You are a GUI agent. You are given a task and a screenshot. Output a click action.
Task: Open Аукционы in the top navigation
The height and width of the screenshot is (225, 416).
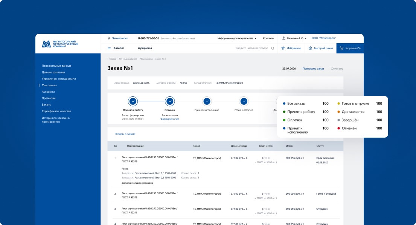pyautogui.click(x=145, y=48)
